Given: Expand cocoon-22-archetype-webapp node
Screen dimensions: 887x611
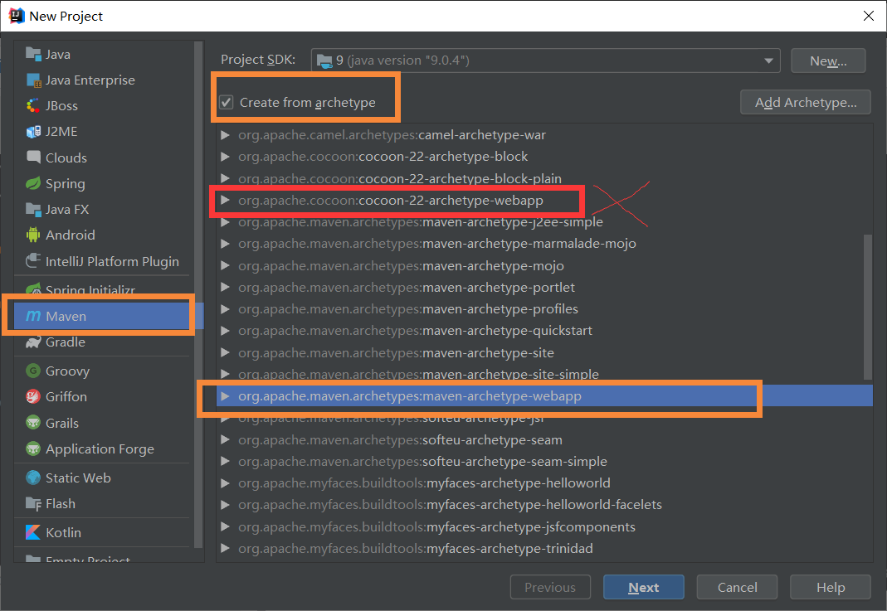Looking at the screenshot, I should [225, 200].
